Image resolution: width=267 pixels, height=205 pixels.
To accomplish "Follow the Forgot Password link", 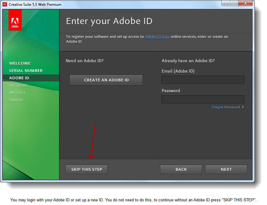I will [226, 107].
